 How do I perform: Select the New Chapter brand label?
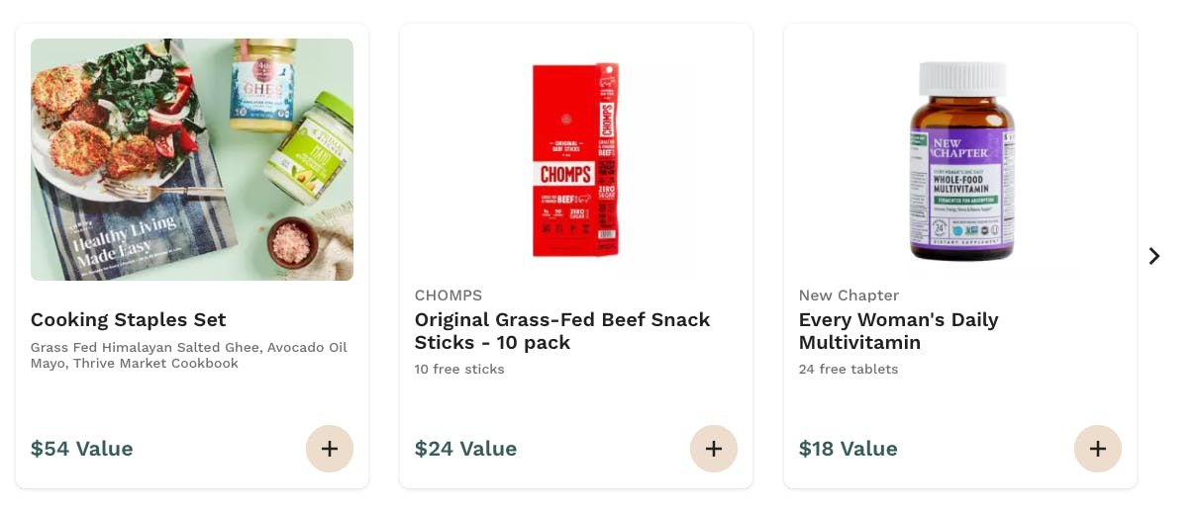849,296
